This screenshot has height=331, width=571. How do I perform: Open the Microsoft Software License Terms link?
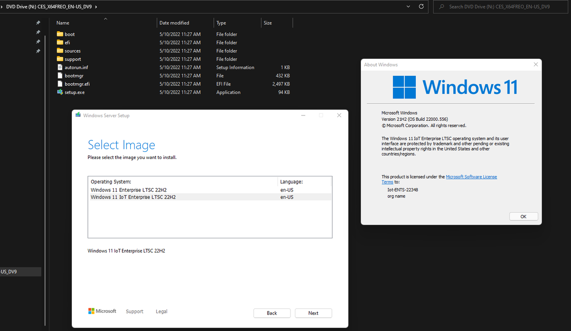point(471,177)
